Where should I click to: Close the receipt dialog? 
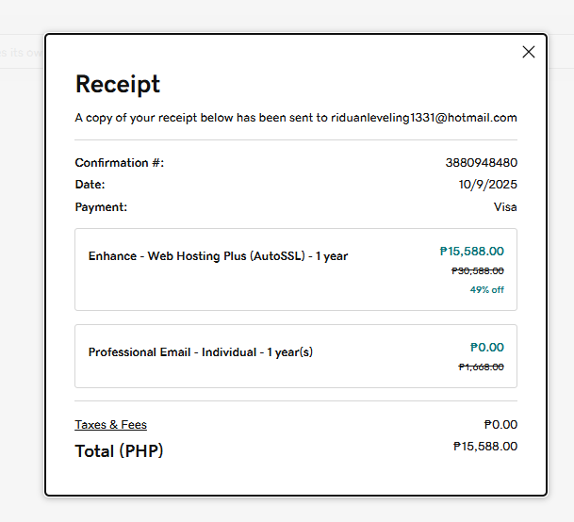click(x=529, y=52)
